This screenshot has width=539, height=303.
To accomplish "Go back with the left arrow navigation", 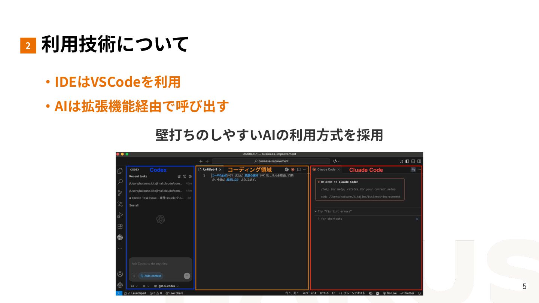I will coord(201,161).
